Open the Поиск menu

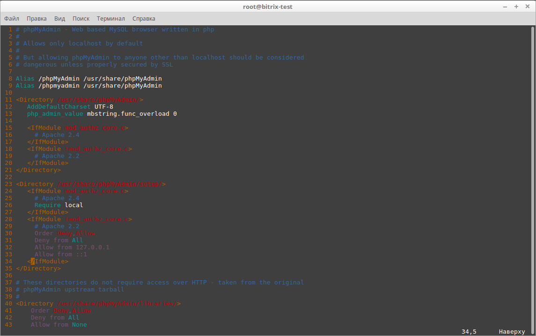[81, 18]
